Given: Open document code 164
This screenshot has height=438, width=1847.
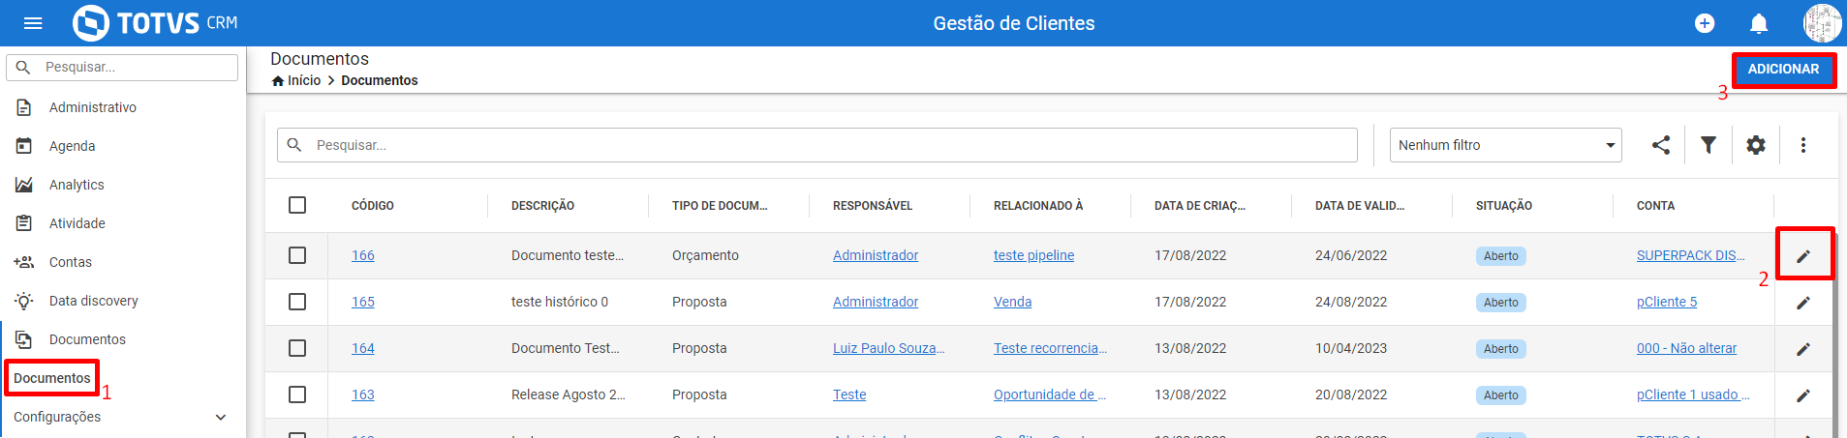Looking at the screenshot, I should click(x=363, y=348).
